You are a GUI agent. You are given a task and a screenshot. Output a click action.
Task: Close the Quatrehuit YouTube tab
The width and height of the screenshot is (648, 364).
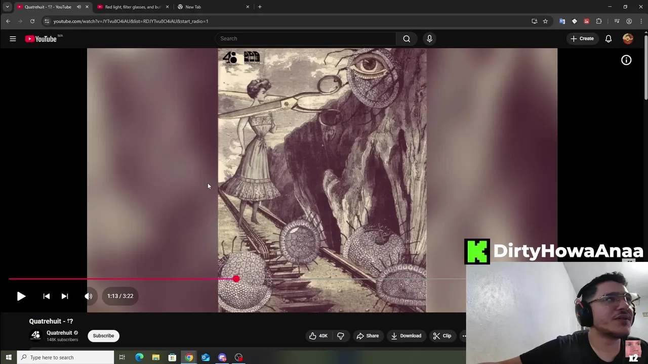tap(87, 7)
